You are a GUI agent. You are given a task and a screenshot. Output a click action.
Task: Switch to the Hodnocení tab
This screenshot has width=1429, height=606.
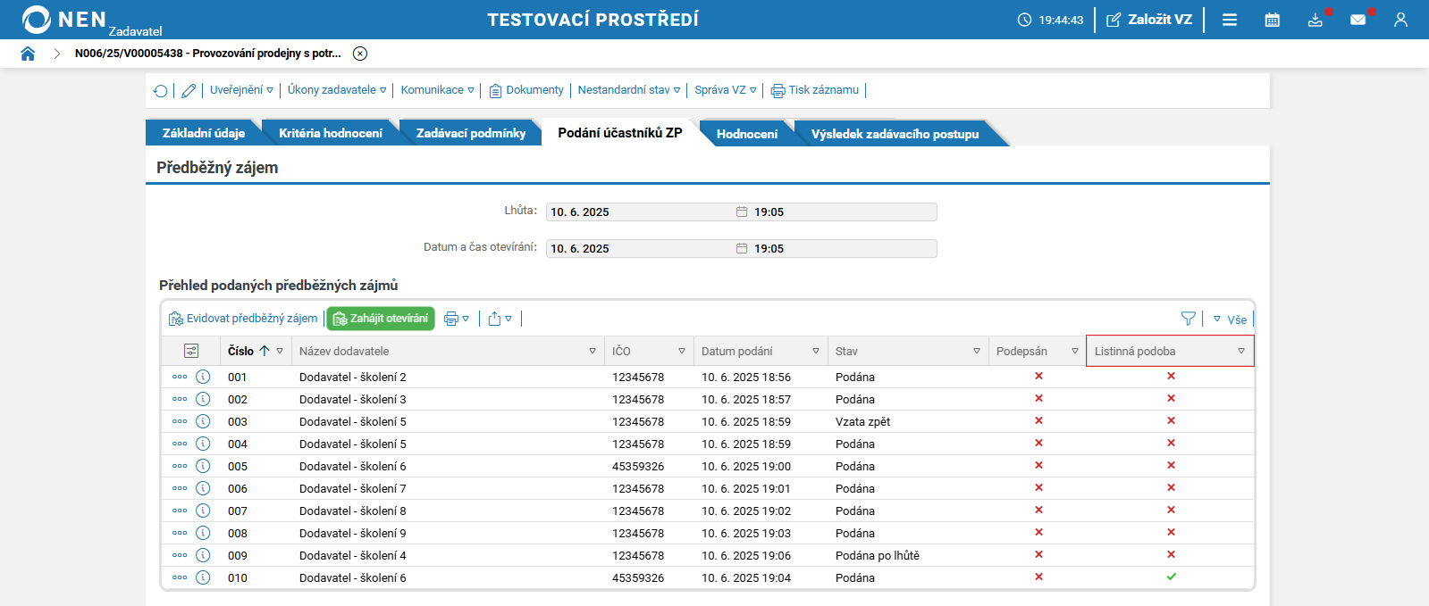[746, 134]
